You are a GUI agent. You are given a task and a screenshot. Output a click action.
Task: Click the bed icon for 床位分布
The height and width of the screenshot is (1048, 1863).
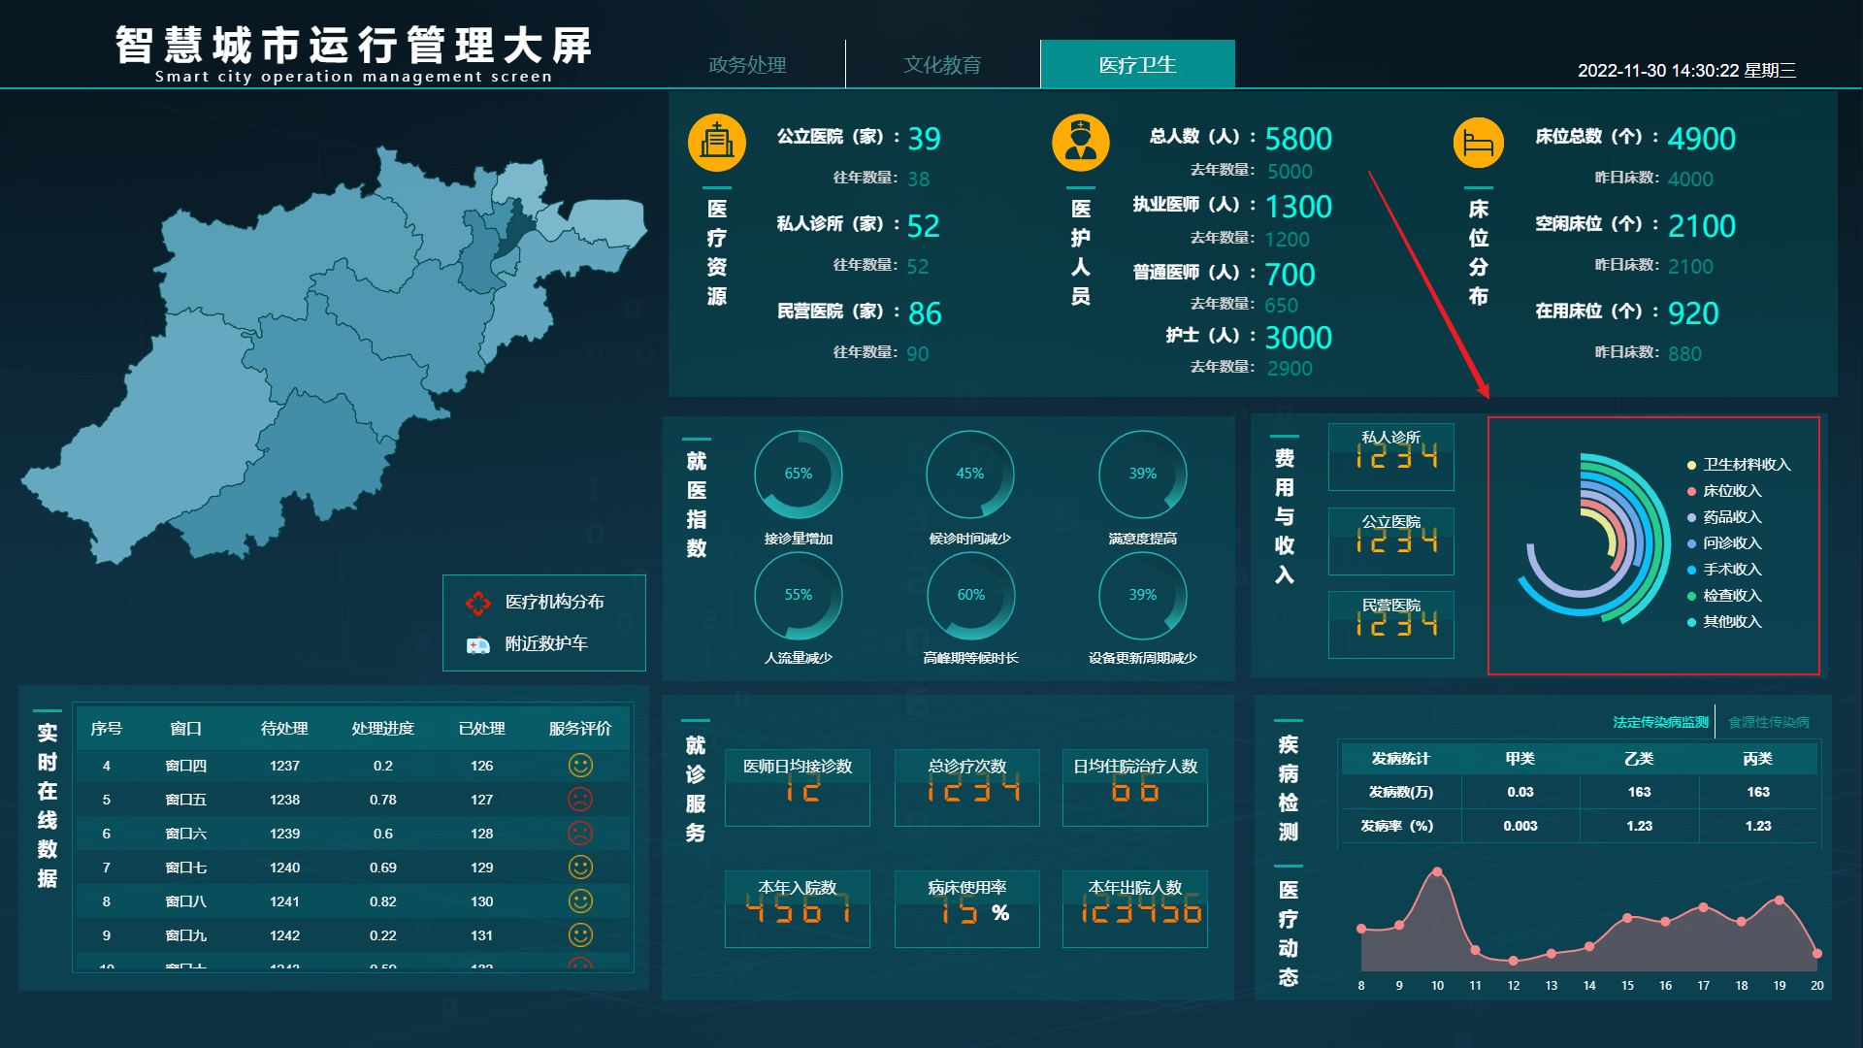point(1478,142)
